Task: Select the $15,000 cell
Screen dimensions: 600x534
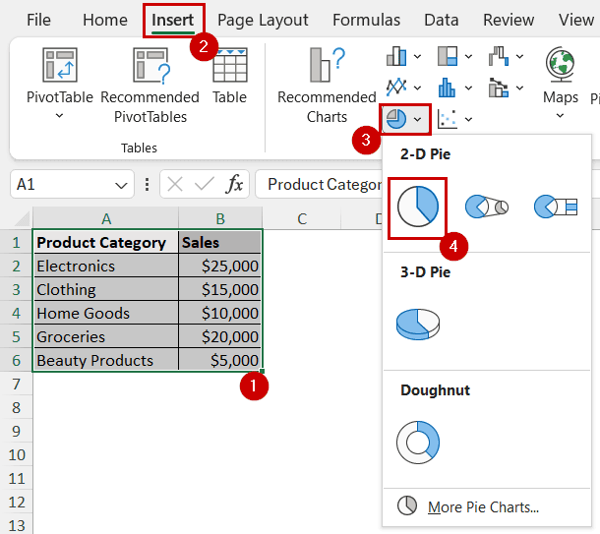Action: tap(220, 289)
